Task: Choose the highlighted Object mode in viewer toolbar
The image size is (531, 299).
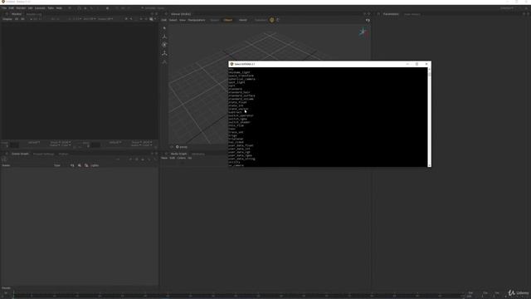Action: tap(228, 20)
